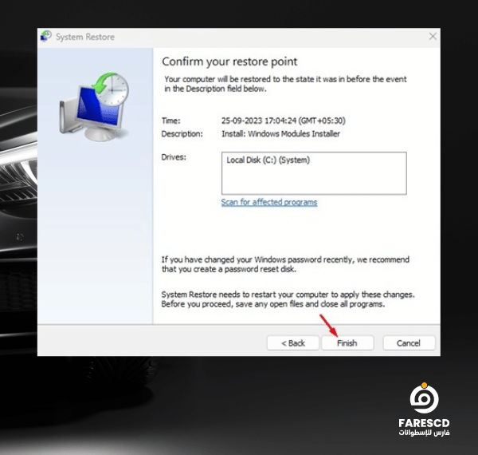Click the Confirm your restore point heading
The image size is (478, 455).
[x=229, y=61]
